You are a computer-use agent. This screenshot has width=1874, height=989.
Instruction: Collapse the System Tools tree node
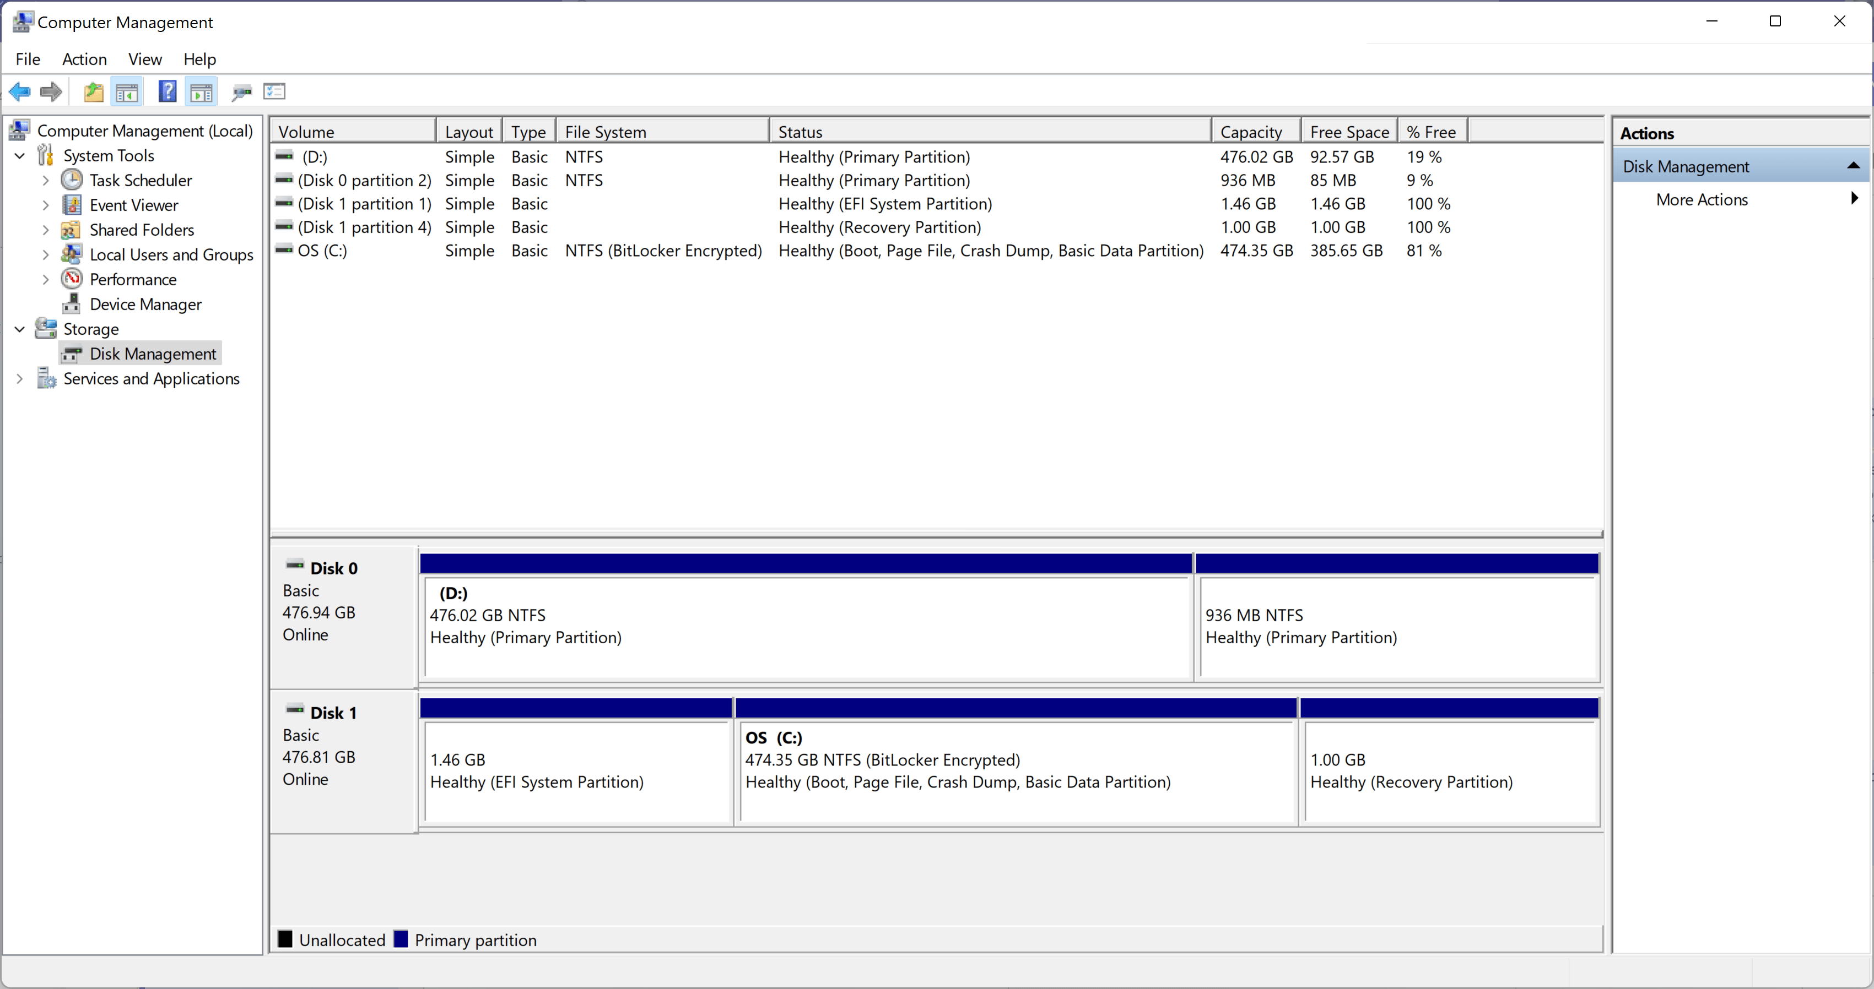coord(20,156)
